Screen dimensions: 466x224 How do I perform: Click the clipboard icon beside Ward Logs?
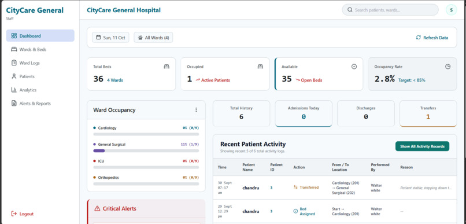tap(14, 63)
